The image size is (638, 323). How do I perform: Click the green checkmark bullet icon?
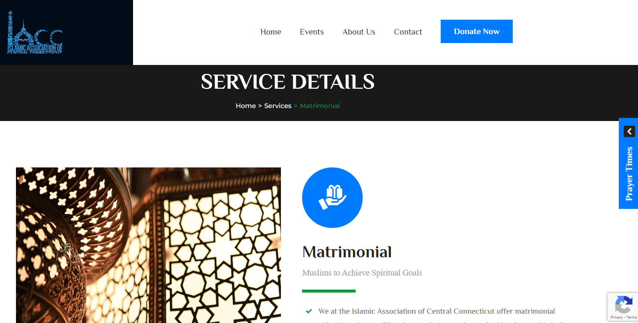[x=309, y=311]
